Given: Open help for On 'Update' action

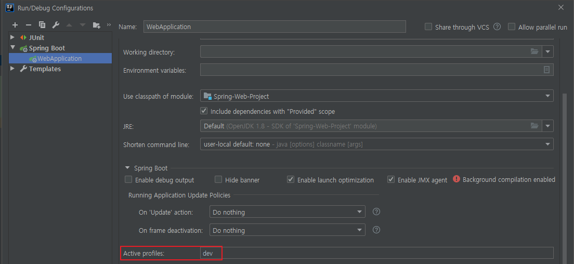Looking at the screenshot, I should point(376,212).
